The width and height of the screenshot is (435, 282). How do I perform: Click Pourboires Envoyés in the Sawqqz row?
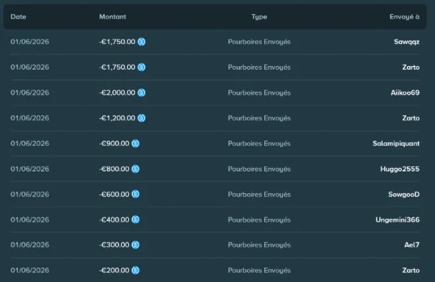(x=259, y=42)
